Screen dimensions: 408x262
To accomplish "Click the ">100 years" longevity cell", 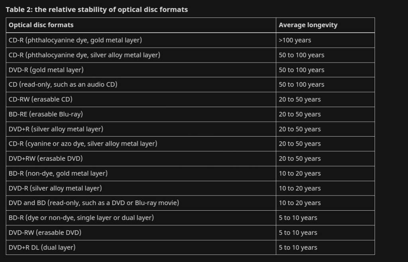I will tap(295, 40).
